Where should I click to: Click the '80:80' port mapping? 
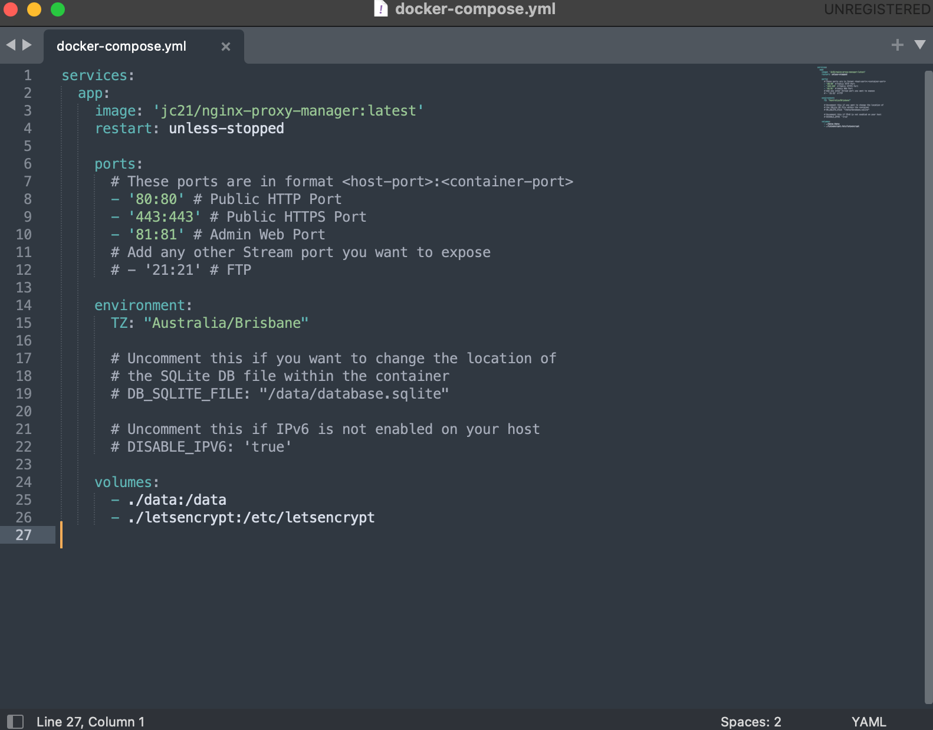tap(156, 199)
